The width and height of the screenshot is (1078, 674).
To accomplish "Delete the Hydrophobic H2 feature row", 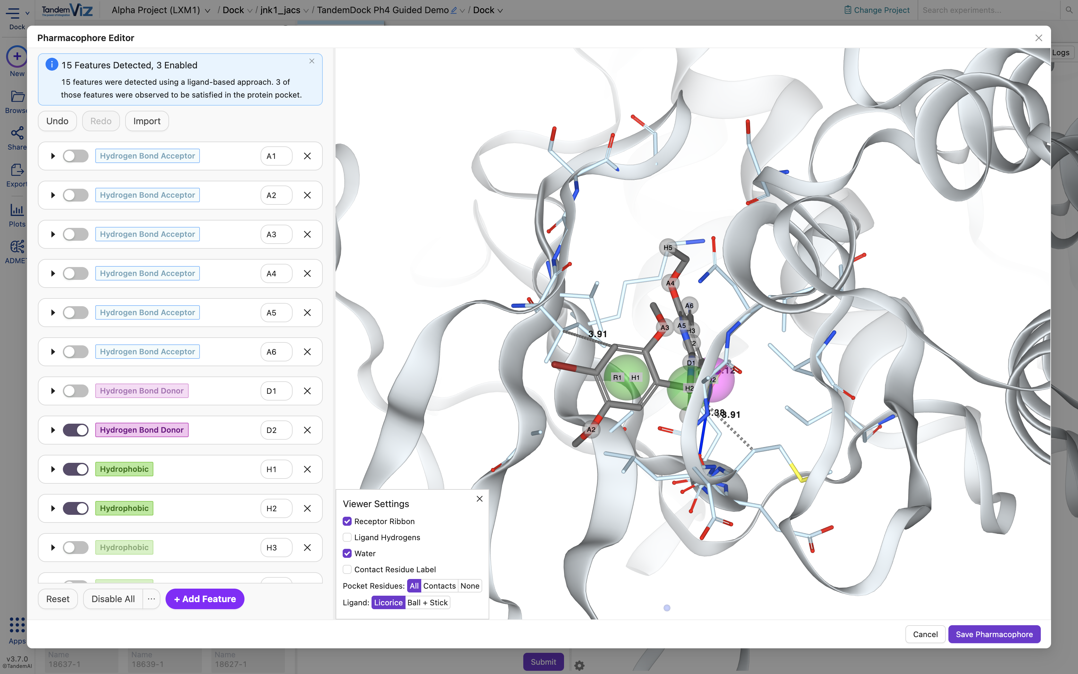I will pos(307,509).
